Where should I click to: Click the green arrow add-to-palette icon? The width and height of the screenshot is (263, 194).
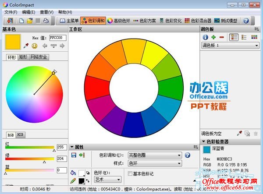click(x=82, y=155)
